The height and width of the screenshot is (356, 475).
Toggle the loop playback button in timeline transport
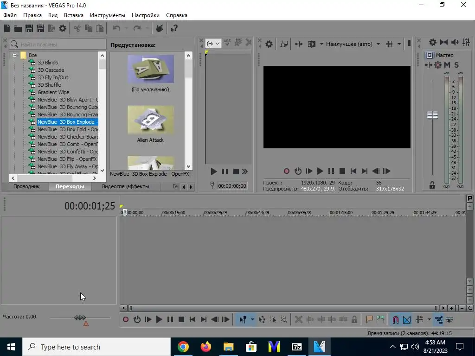pyautogui.click(x=137, y=319)
